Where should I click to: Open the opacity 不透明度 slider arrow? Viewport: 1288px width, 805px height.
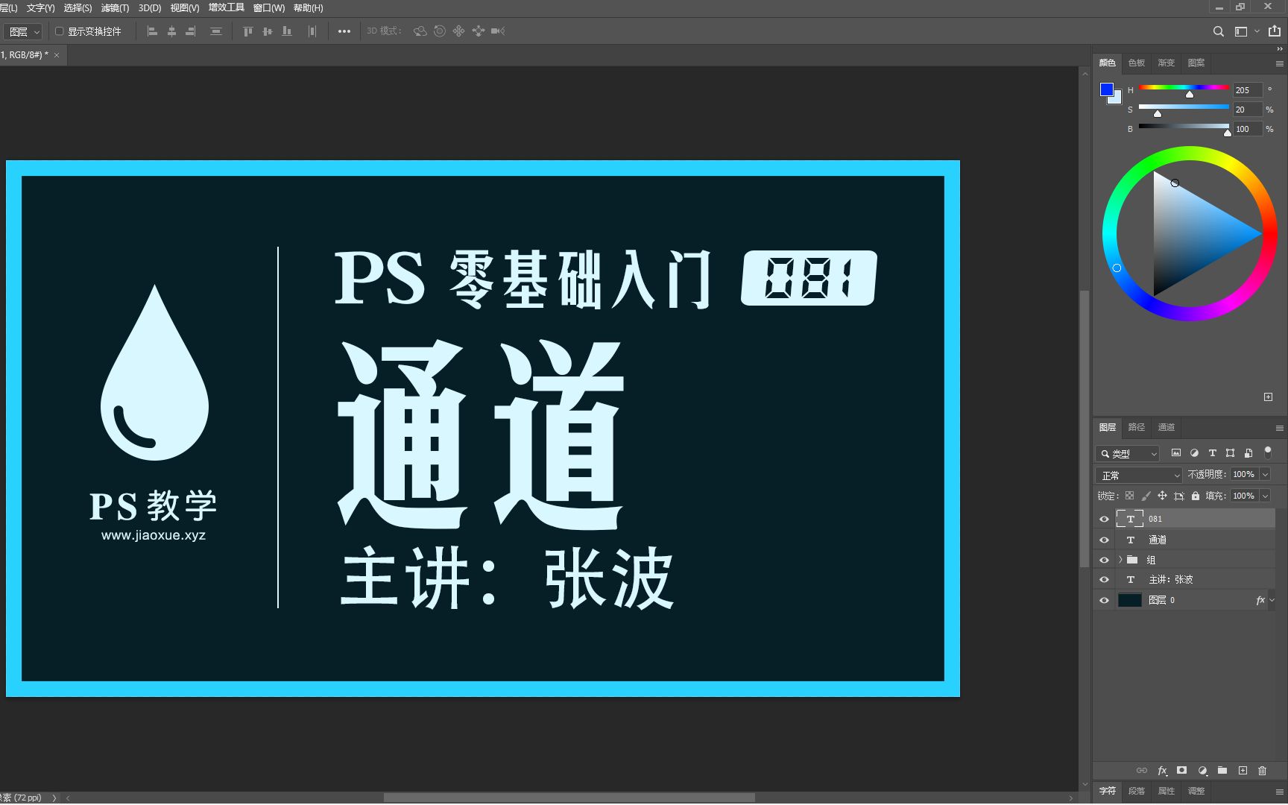[x=1265, y=475]
